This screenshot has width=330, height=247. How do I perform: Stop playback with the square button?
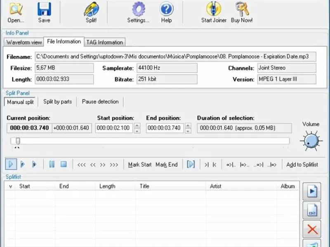pos(64,164)
